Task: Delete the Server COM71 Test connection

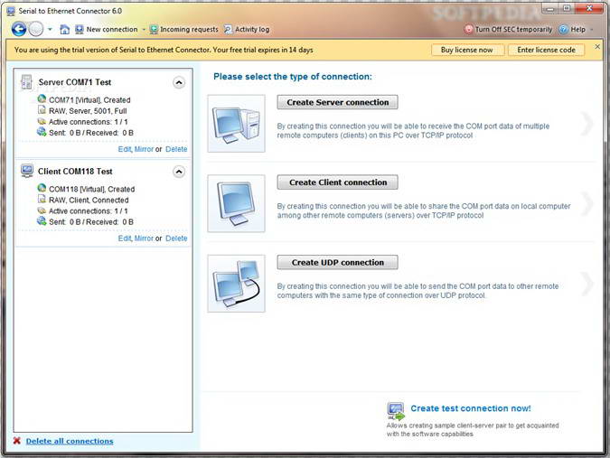Action: click(x=176, y=149)
